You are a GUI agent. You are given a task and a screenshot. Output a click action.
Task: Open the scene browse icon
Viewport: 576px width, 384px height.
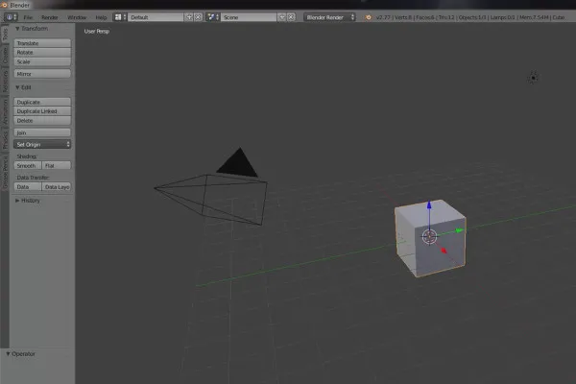pyautogui.click(x=213, y=17)
